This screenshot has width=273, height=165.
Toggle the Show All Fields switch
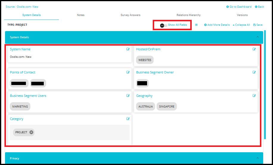163,25
